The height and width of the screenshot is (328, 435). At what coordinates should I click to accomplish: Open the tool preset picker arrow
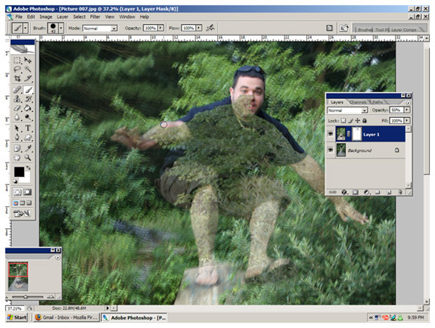coord(26,28)
